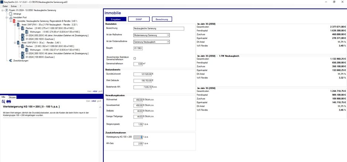Collapse the Immobilien Pool tree node
347x162 pixels.
click(6, 17)
